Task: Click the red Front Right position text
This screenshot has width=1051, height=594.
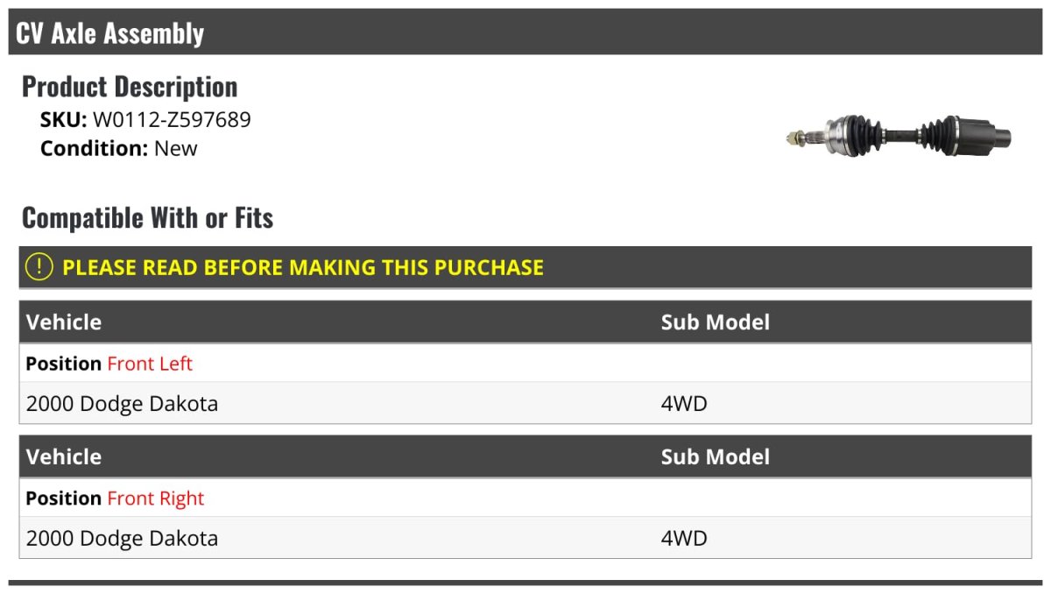Action: tap(155, 499)
